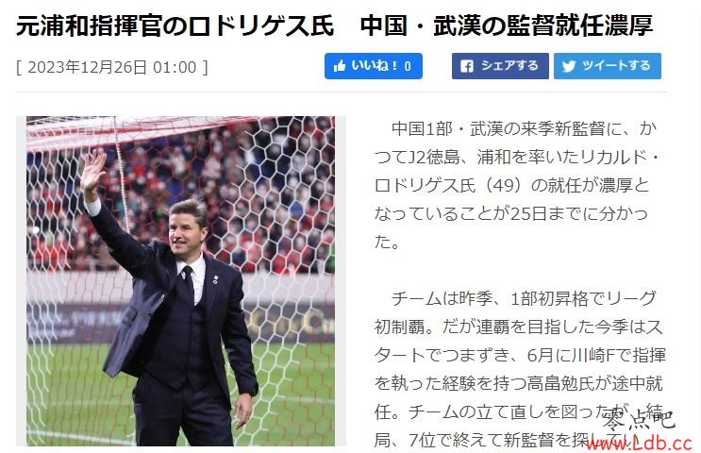Click the like count number 0
701x453 pixels.
point(408,67)
